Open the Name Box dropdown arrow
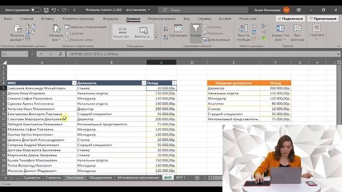342x192 pixels. click(x=26, y=54)
